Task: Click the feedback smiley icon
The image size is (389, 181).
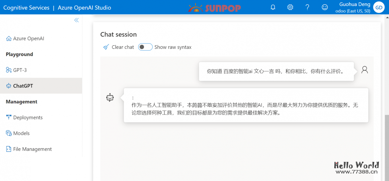Action: [x=324, y=7]
